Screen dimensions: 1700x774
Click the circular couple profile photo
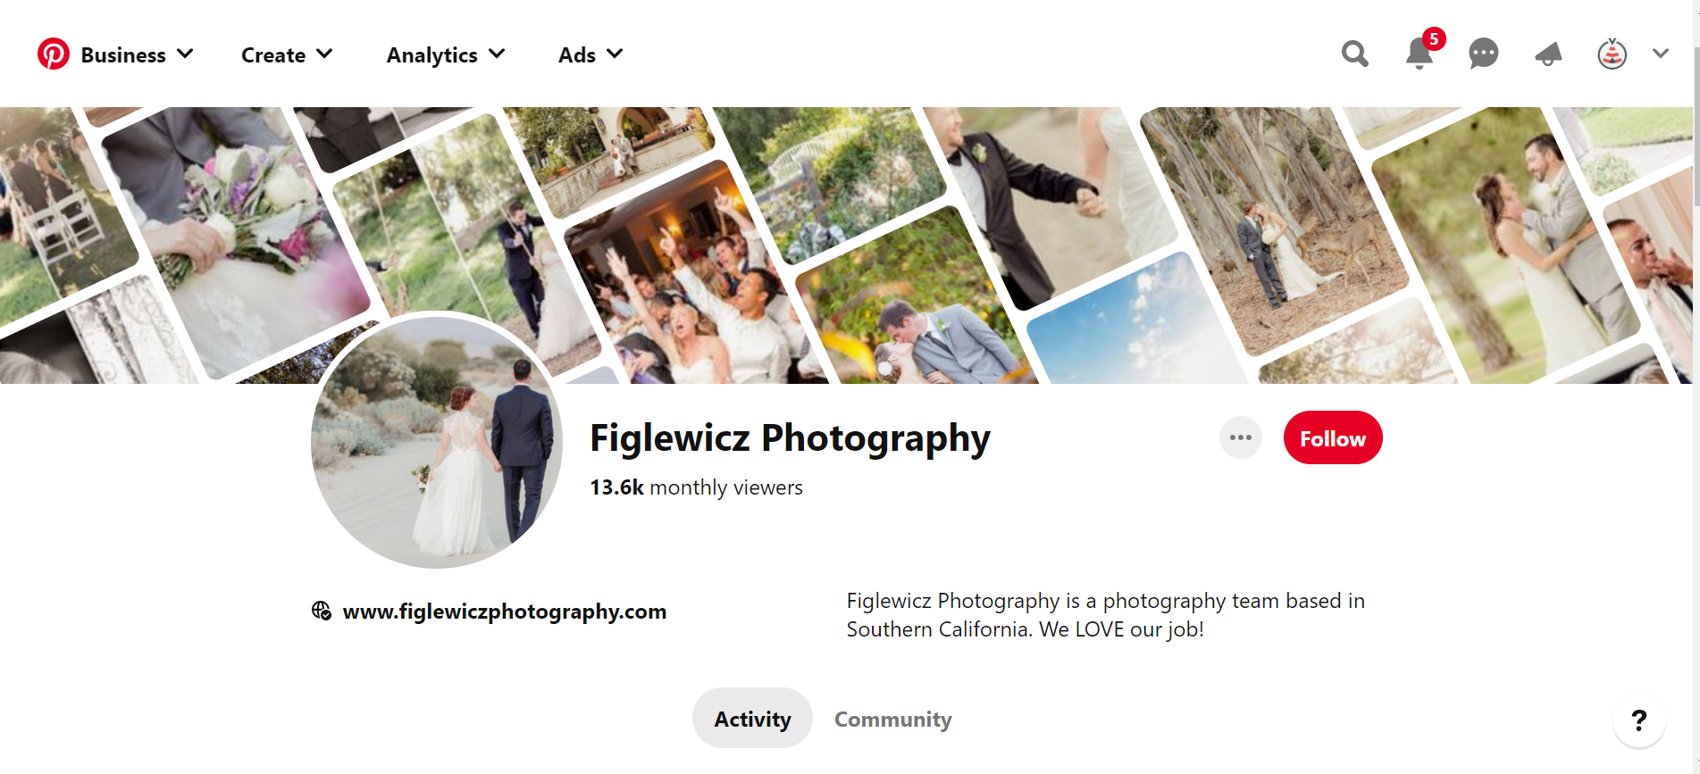437,440
